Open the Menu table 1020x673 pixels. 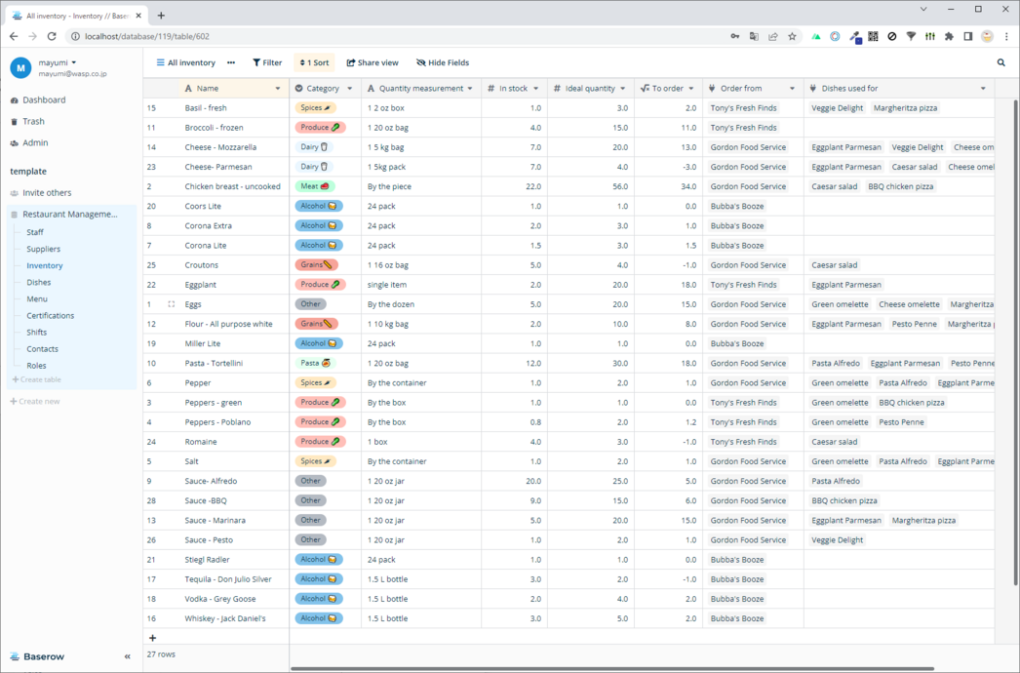(37, 298)
